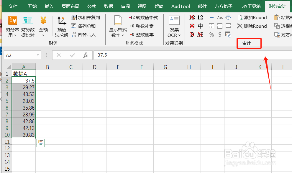292x173 pixels.
Task: Click cell containing 48.53
Action: click(x=24, y=94)
